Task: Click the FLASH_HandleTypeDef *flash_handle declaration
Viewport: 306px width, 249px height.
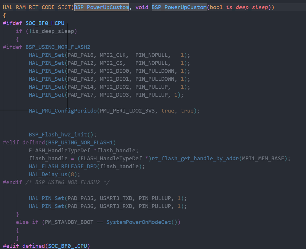Action: pyautogui.click(x=83, y=151)
